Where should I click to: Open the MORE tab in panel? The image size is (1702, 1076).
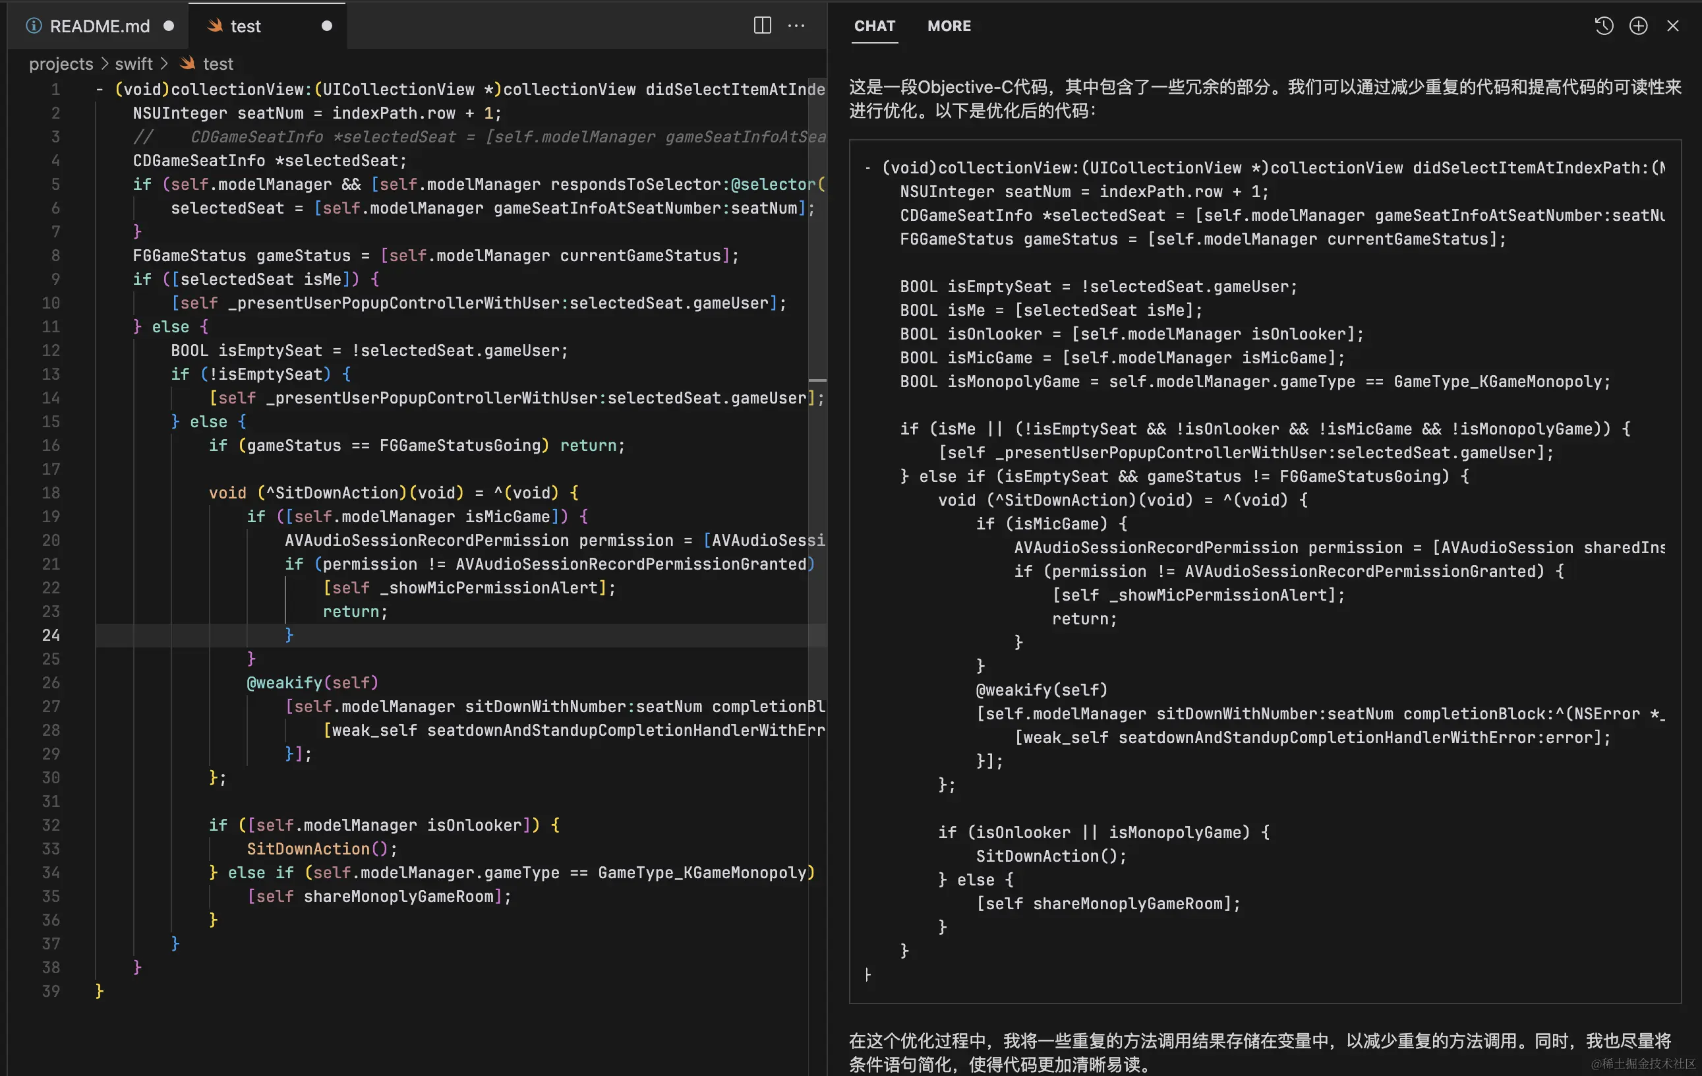[949, 26]
